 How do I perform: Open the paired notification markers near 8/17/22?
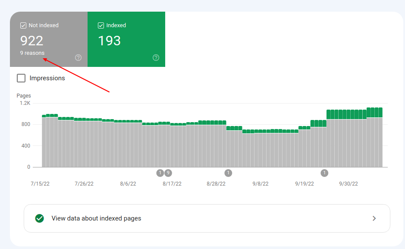pos(164,173)
